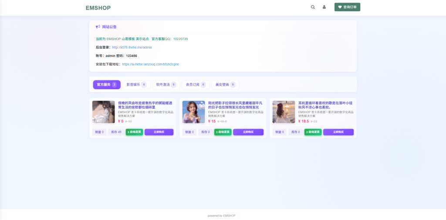Open the x578.ihehe.me/admin backend link

tap(132, 47)
